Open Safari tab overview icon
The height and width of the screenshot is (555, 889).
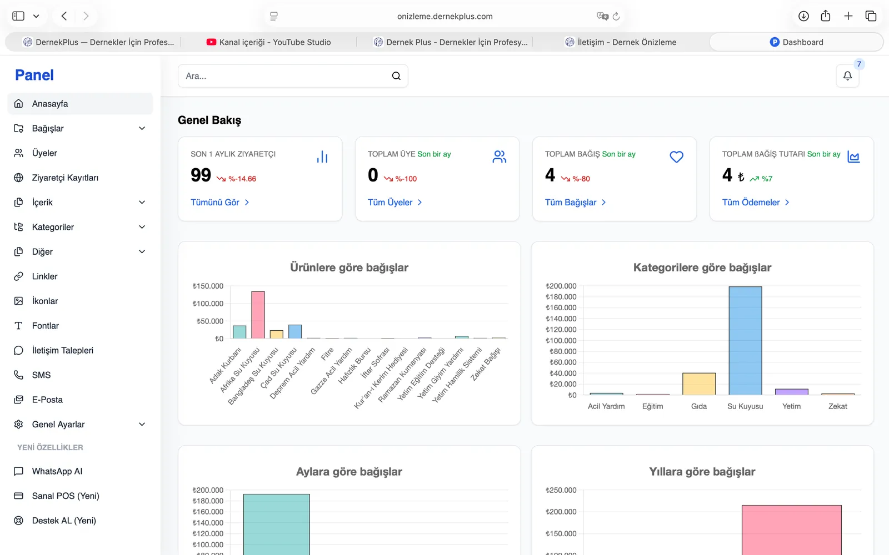coord(871,16)
